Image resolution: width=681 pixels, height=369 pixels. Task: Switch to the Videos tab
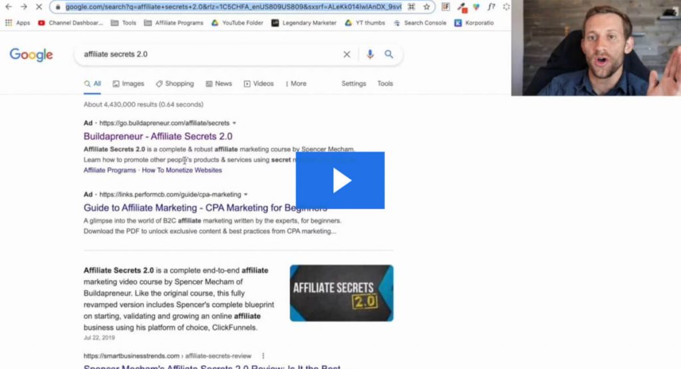[x=259, y=84]
